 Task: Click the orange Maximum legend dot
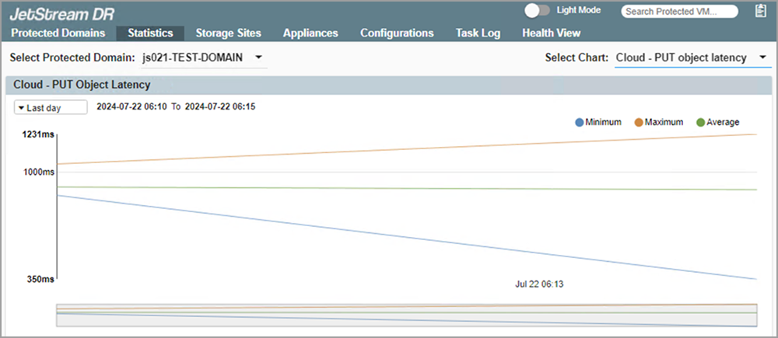pos(638,122)
